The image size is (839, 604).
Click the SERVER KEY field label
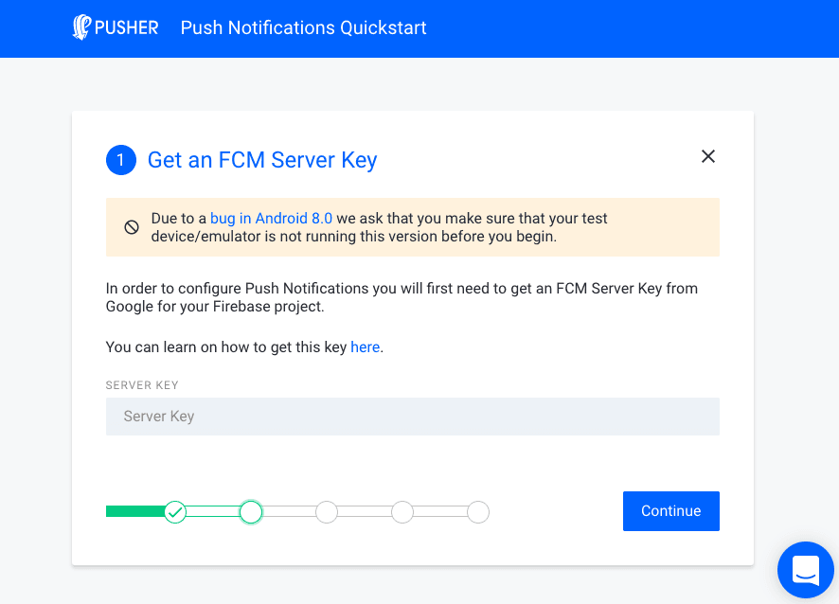142,384
